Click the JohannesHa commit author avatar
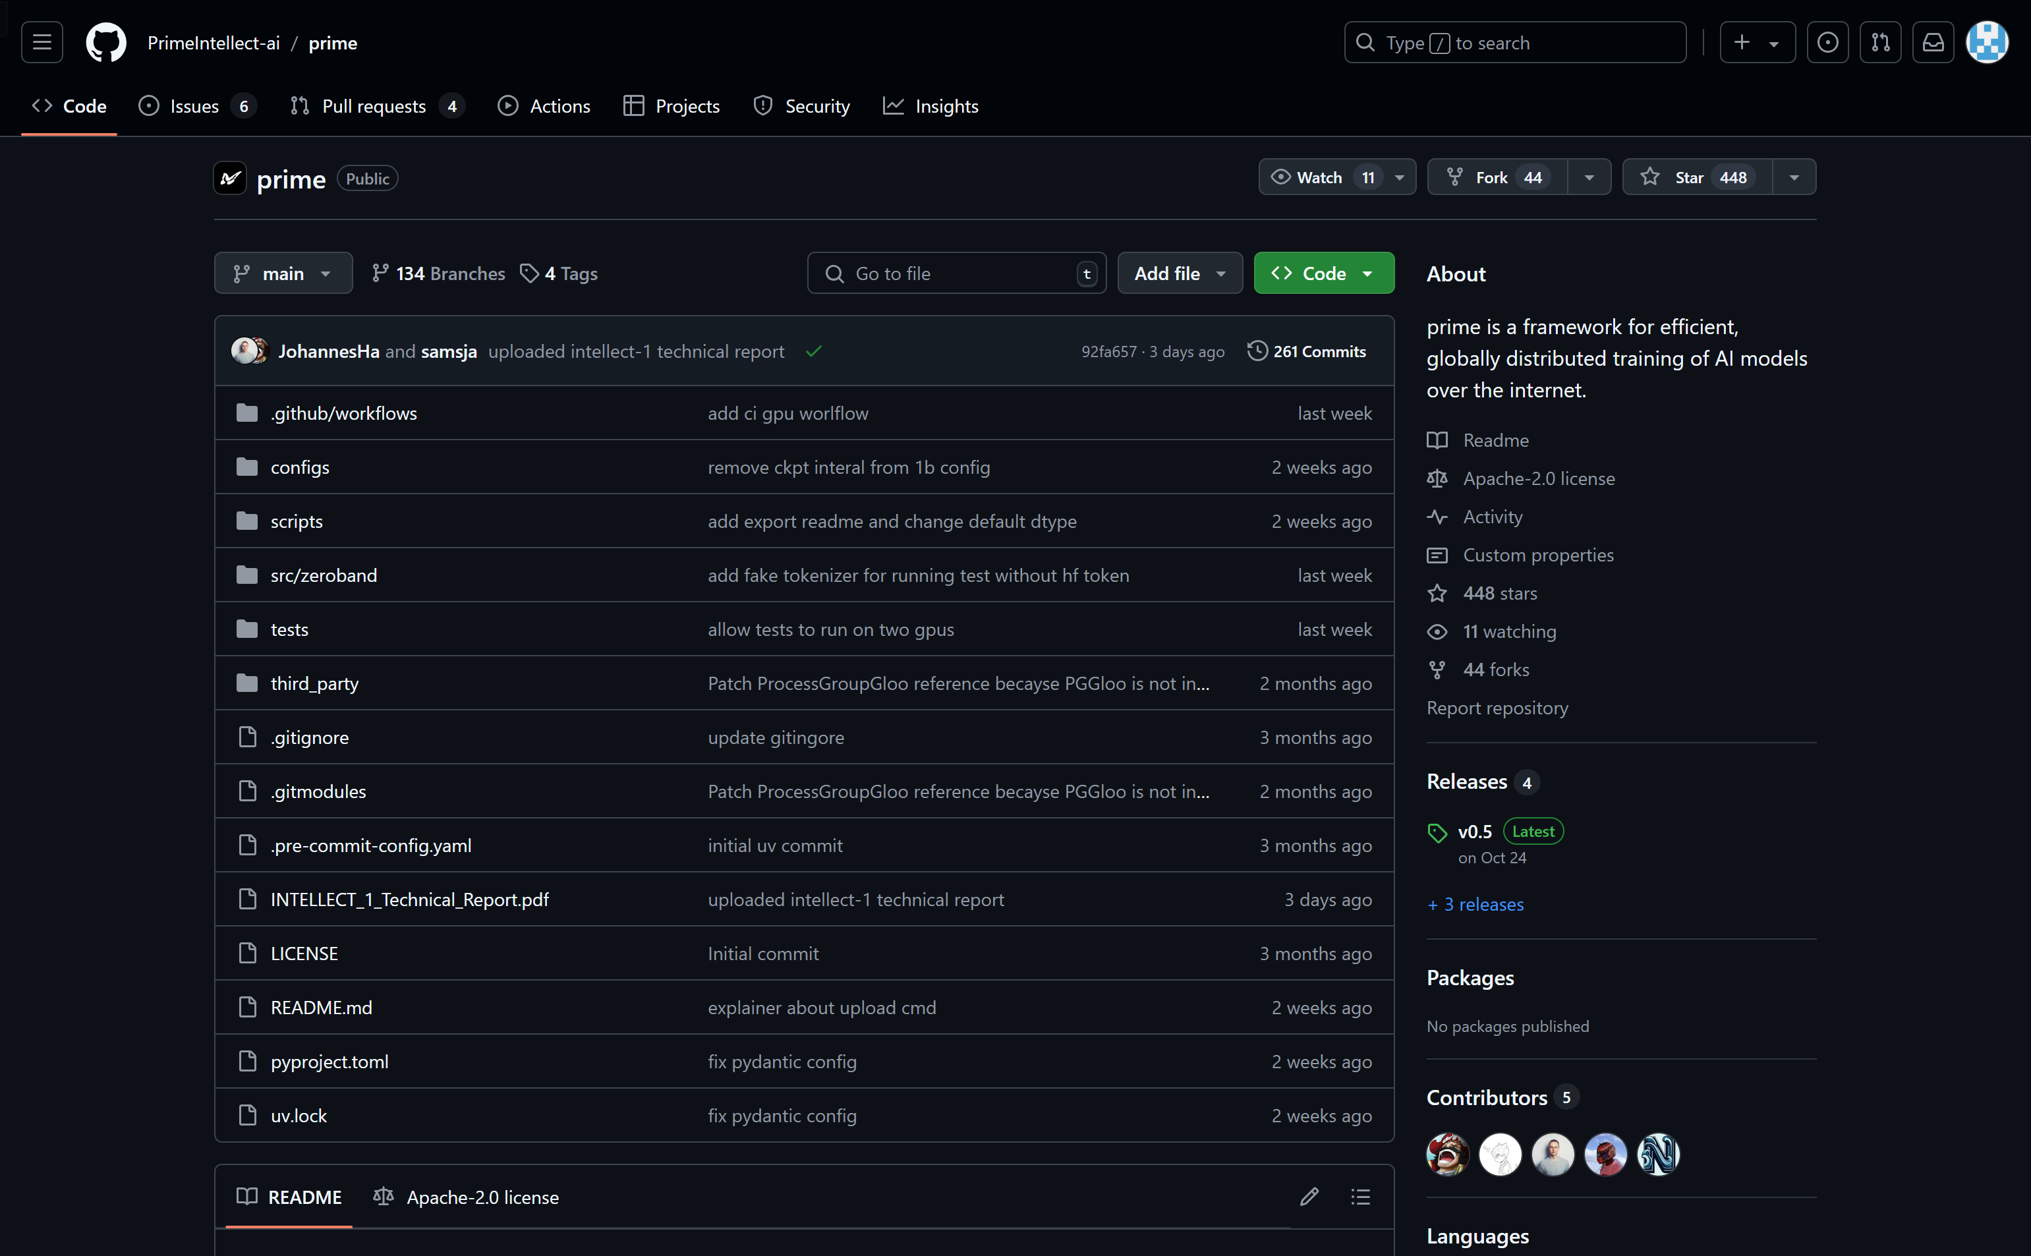 tap(243, 351)
